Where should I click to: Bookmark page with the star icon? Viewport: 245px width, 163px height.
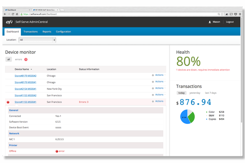tap(222, 14)
